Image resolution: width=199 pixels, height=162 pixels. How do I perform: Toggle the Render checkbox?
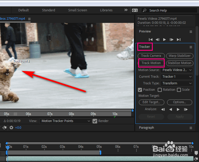pyautogui.click(x=95, y=121)
